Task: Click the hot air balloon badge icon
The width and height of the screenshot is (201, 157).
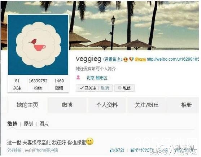Action: [131, 59]
